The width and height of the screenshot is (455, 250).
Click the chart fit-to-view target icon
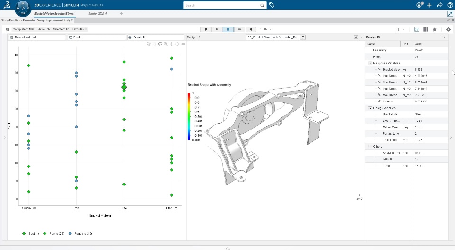pyautogui.click(x=177, y=44)
